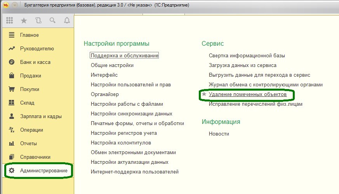
Task: Open the Notifications bell icon
Action: (x=67, y=21)
